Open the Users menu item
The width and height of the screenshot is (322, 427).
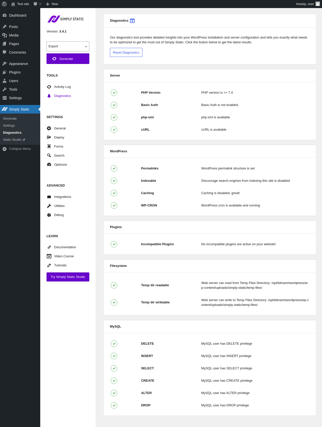(20, 81)
